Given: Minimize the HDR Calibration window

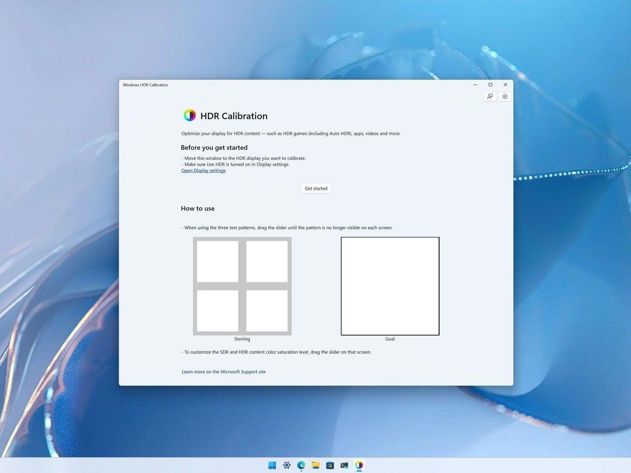Looking at the screenshot, I should point(475,84).
